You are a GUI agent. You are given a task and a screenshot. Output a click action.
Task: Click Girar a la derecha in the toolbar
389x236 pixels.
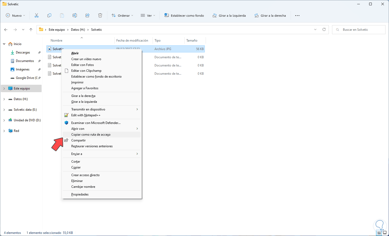tap(270, 16)
